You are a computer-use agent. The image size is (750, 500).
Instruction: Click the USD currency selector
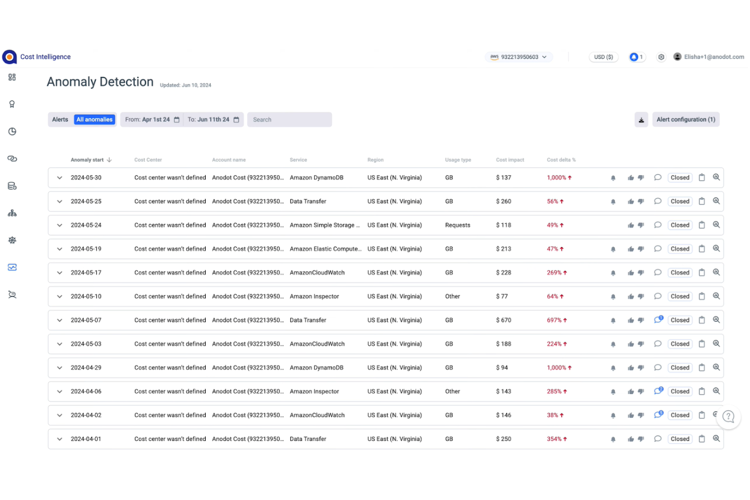(603, 57)
